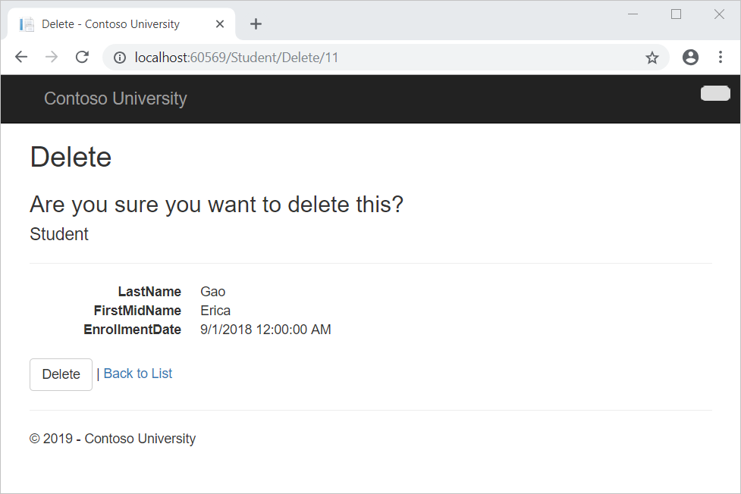Click the favicon on the browser tab

(27, 23)
